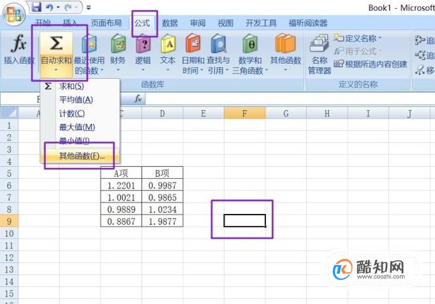The image size is (435, 304).
Task: Open the Logical functions book icon
Action: (143, 43)
